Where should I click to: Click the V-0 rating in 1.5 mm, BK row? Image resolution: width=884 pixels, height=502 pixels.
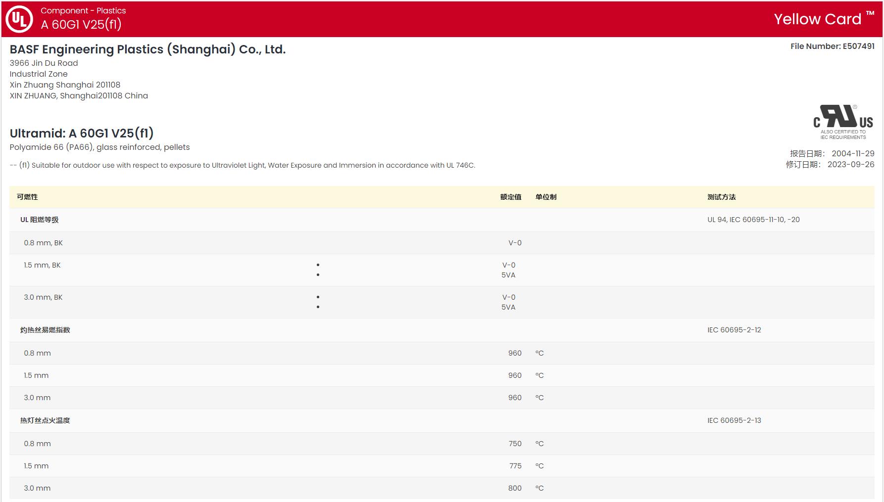(509, 265)
